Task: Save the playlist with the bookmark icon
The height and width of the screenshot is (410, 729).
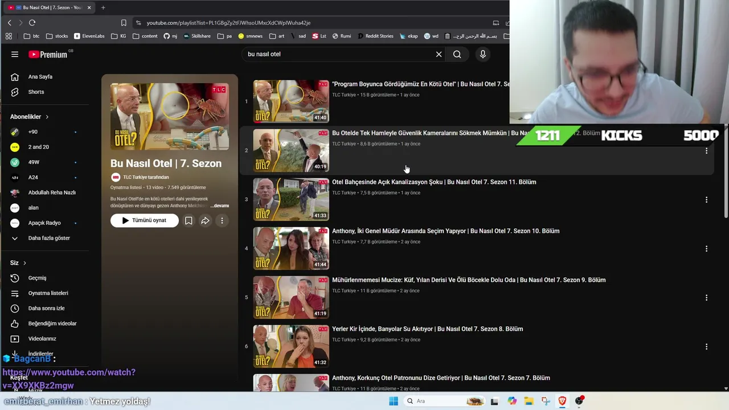Action: pyautogui.click(x=189, y=220)
